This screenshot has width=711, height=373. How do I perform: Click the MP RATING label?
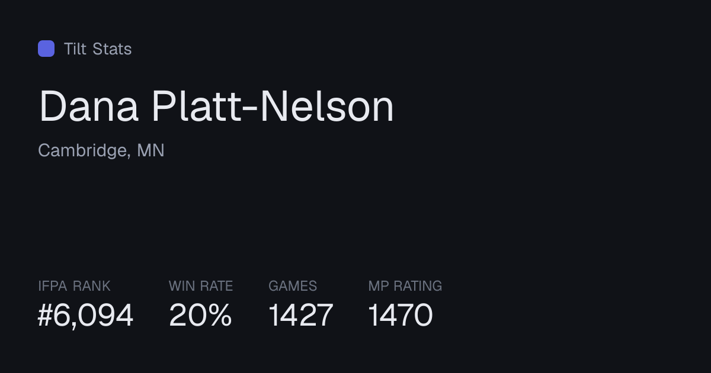[x=405, y=286]
